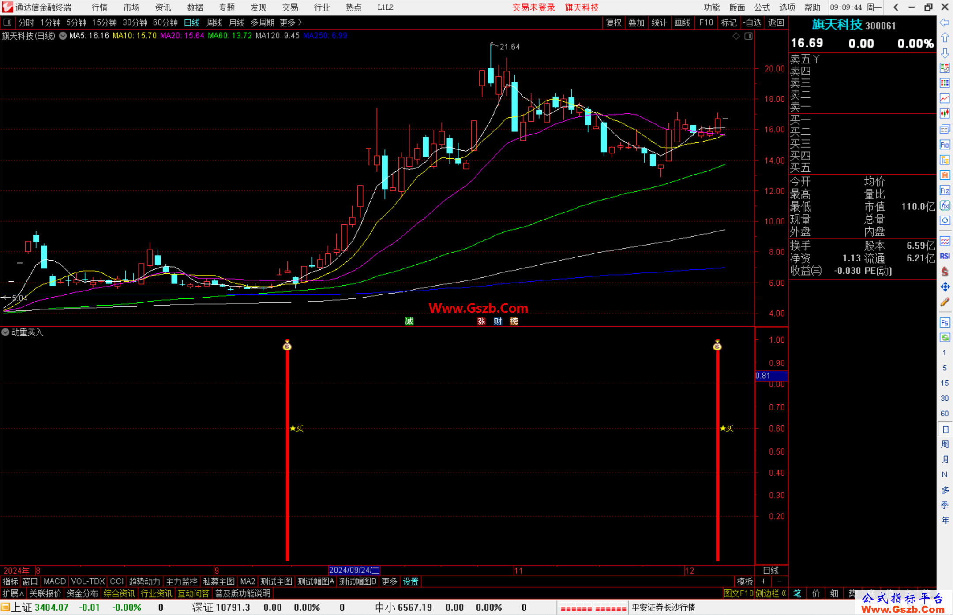Viewport: 953px width, 615px height.
Task: Switch to daily period 日 in sidebar
Action: (x=945, y=429)
